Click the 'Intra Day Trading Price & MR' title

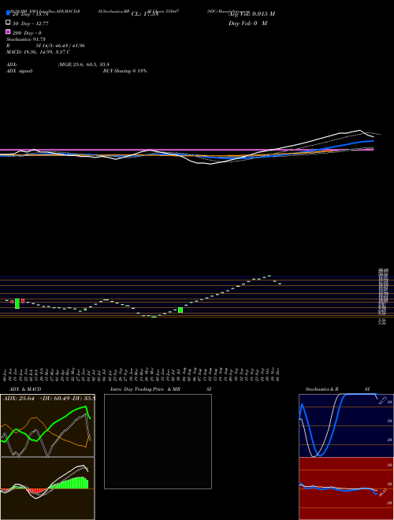(145, 389)
